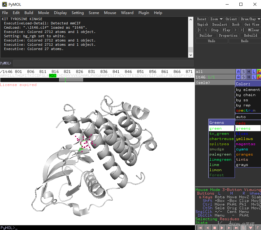Screen dimensions: 261x230
Task: Click the play triangle in bottom playback bar
Action: [x=222, y=228]
